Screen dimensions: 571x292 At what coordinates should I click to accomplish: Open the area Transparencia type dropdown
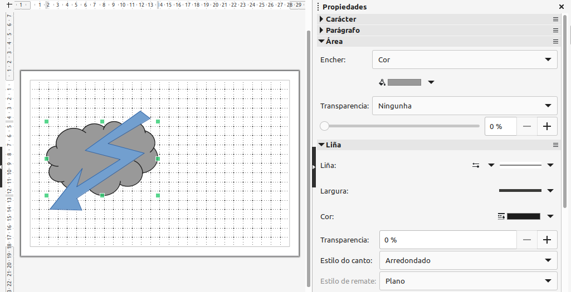[x=464, y=106]
